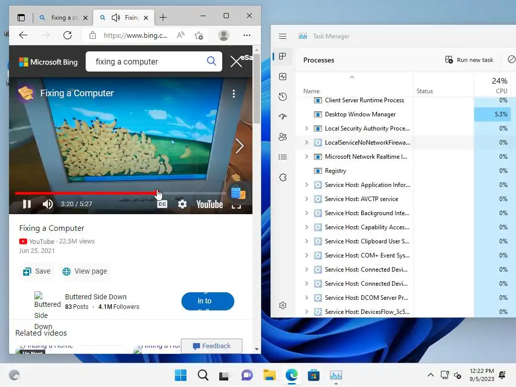Open YouTube player settings gear
The height and width of the screenshot is (387, 516).
(182, 205)
